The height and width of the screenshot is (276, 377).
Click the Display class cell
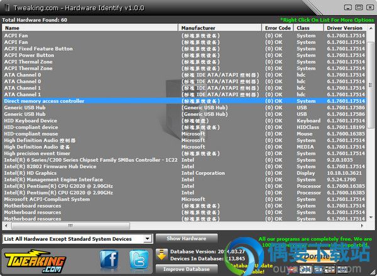click(x=306, y=173)
